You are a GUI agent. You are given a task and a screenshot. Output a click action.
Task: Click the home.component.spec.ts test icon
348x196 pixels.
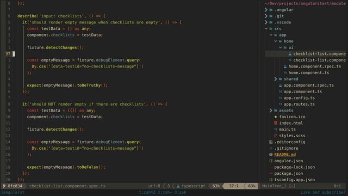(x=285, y=66)
